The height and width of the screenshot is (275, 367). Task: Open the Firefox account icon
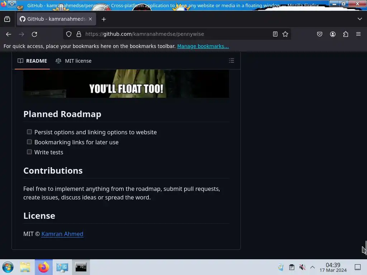(x=333, y=34)
